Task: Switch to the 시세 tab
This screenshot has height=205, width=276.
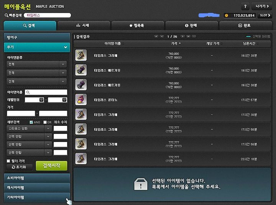Action: click(84, 26)
